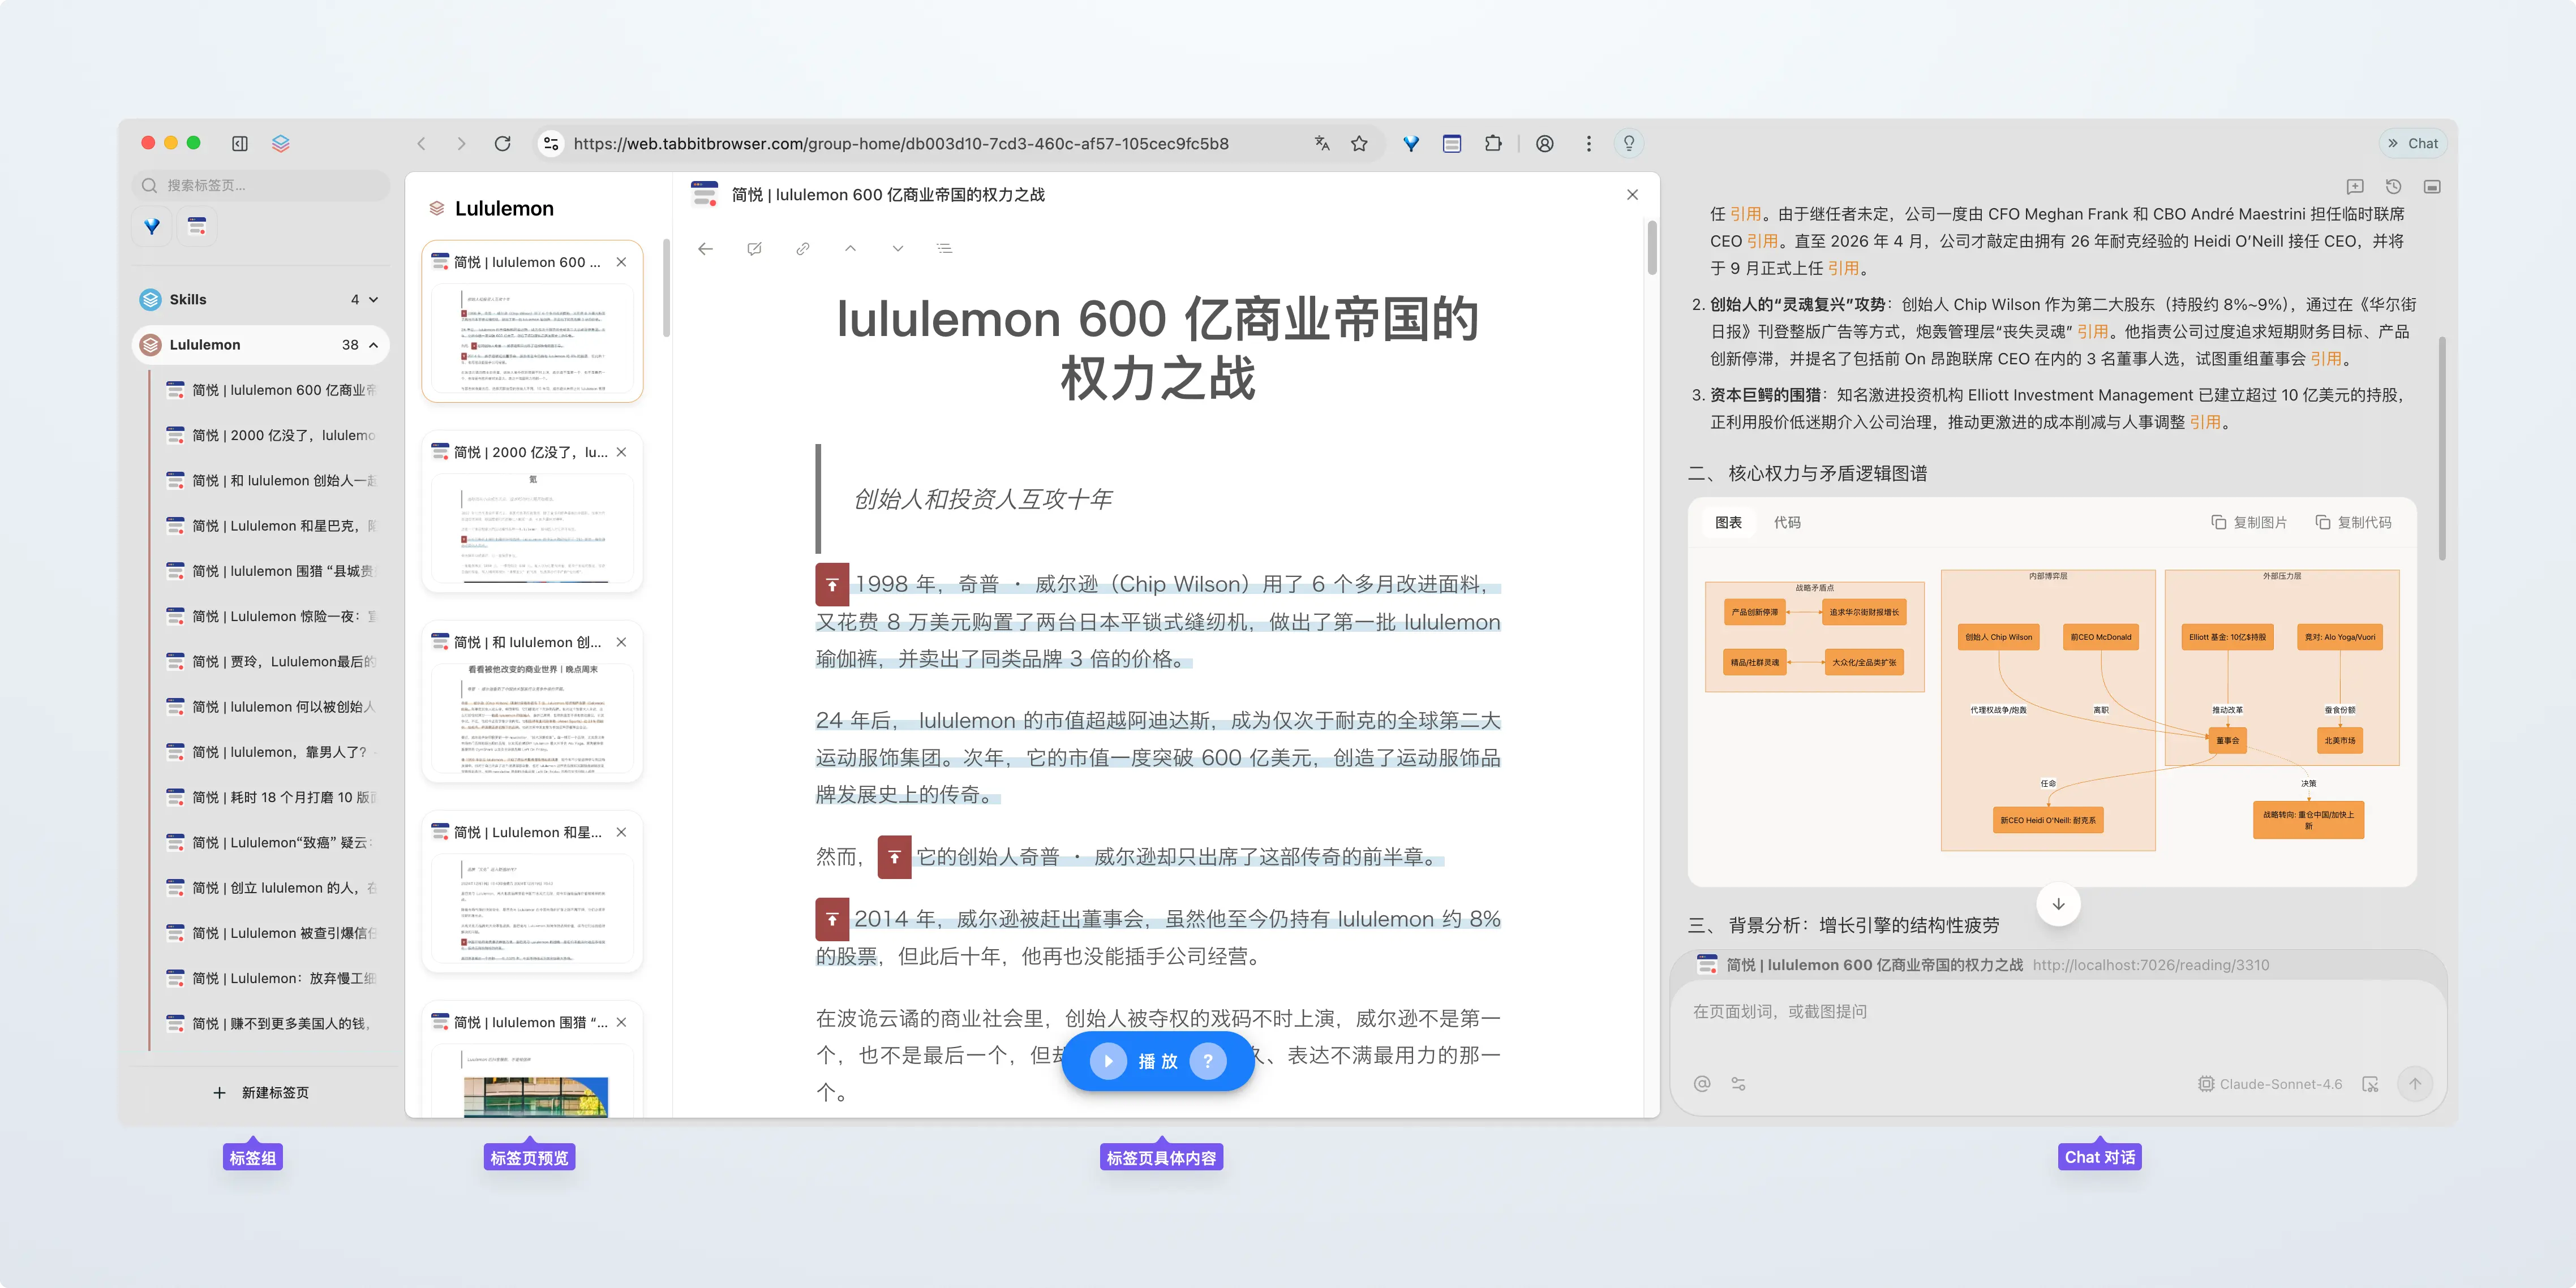Open the article outline list icon
This screenshot has width=2576, height=1288.
coord(944,249)
